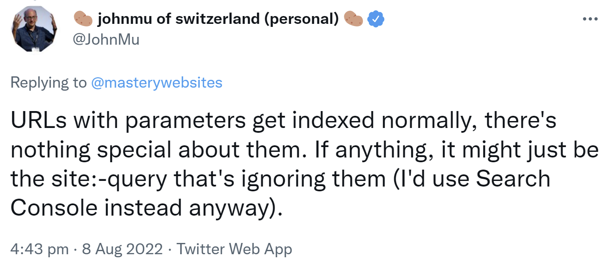Click the three-dots icon in the top right corner
The height and width of the screenshot is (272, 614).
[591, 18]
